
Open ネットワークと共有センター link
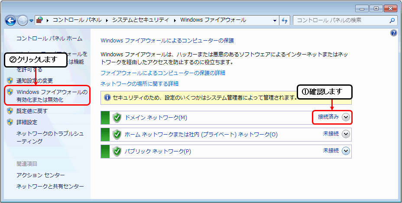pos(50,187)
